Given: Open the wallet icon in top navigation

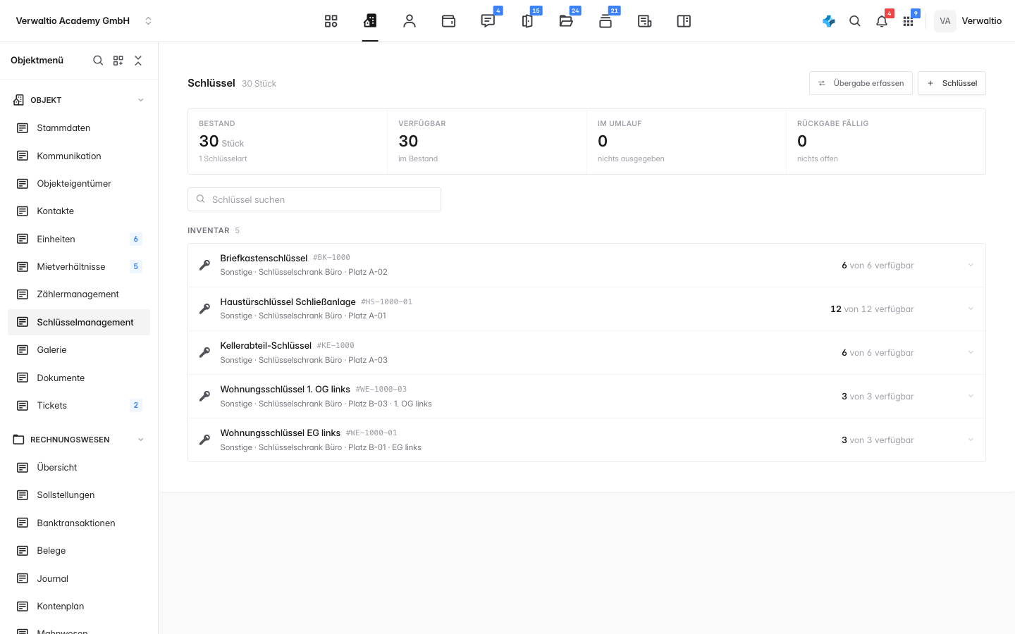Looking at the screenshot, I should click(x=448, y=21).
